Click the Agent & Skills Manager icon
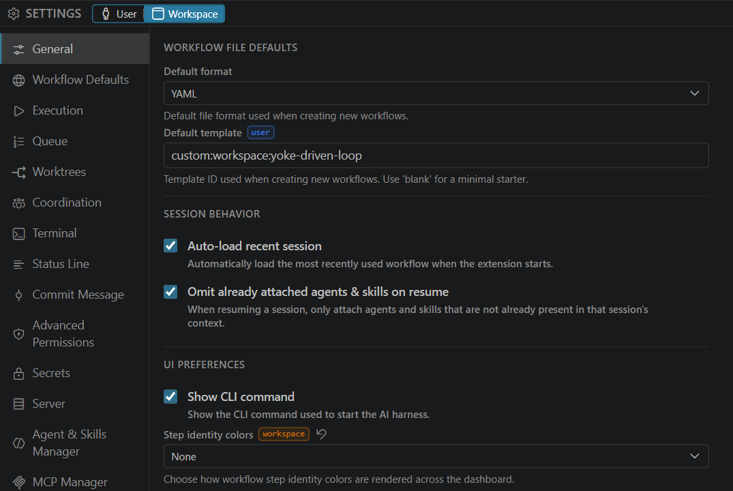This screenshot has height=491, width=733. tap(18, 443)
